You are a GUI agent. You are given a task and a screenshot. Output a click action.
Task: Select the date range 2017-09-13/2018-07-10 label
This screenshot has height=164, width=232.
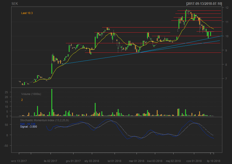tap(204, 4)
